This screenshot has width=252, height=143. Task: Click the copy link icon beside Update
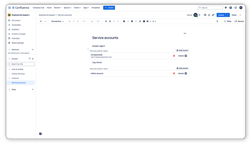click(x=213, y=15)
